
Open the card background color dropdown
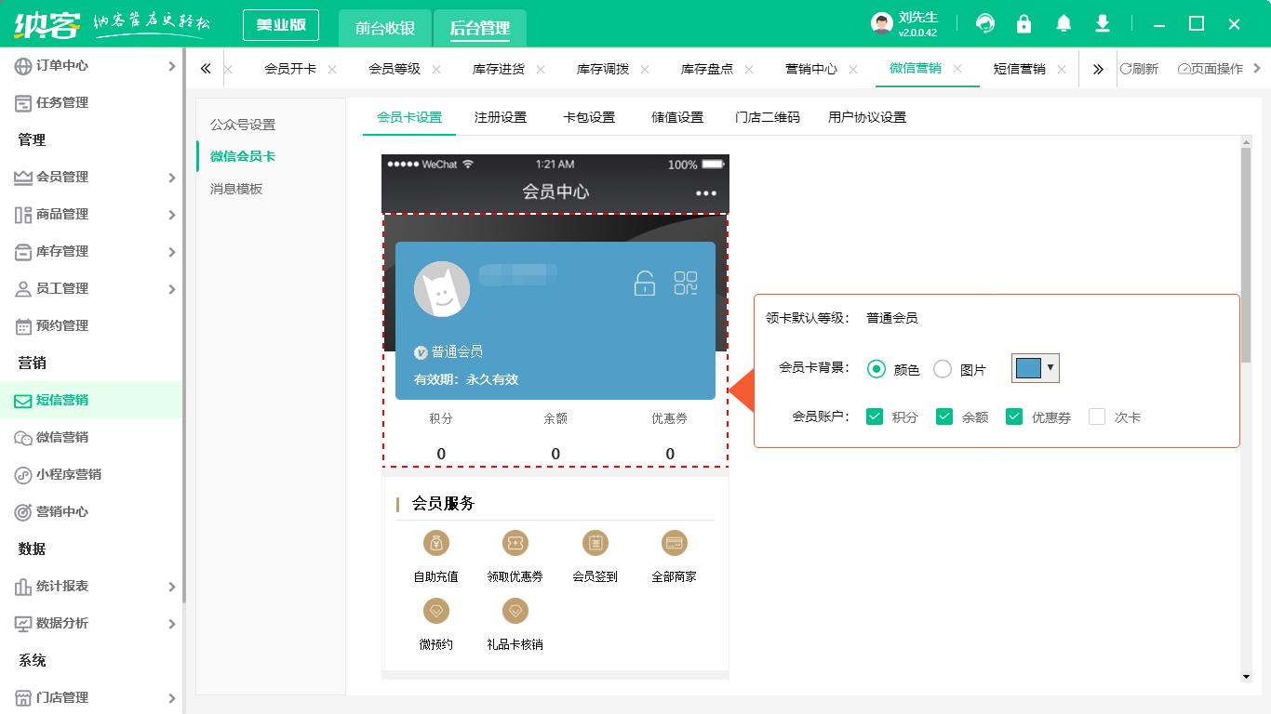[x=1051, y=368]
